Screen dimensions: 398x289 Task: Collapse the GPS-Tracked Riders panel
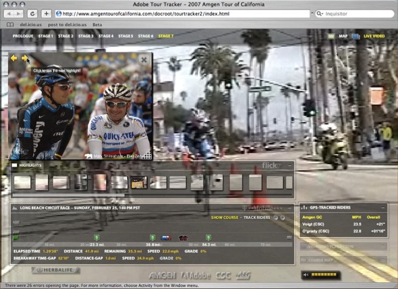pyautogui.click(x=383, y=207)
